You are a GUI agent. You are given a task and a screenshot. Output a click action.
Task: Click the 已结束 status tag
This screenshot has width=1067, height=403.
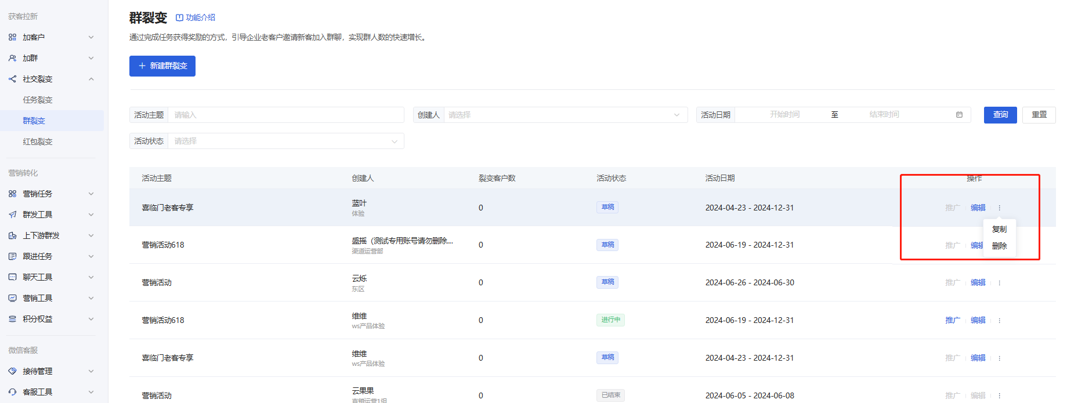point(610,395)
